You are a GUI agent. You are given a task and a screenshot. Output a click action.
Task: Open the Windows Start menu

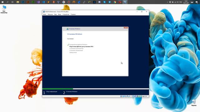click(x=2, y=2)
